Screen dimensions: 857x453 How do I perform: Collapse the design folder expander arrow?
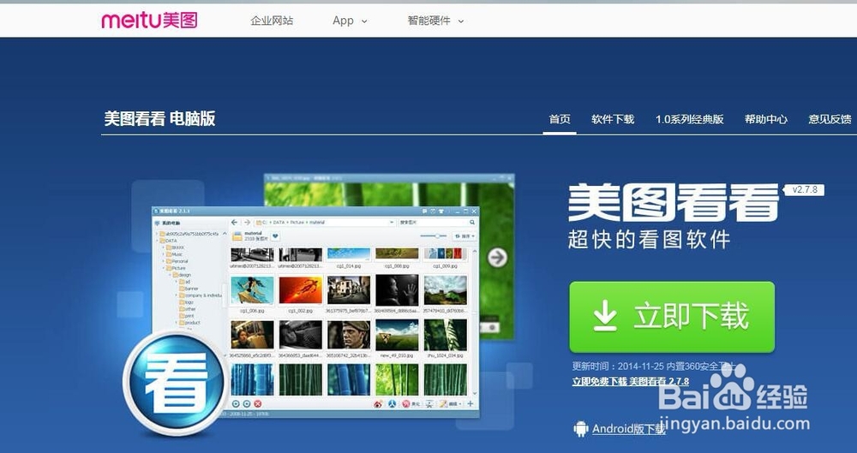pos(170,275)
